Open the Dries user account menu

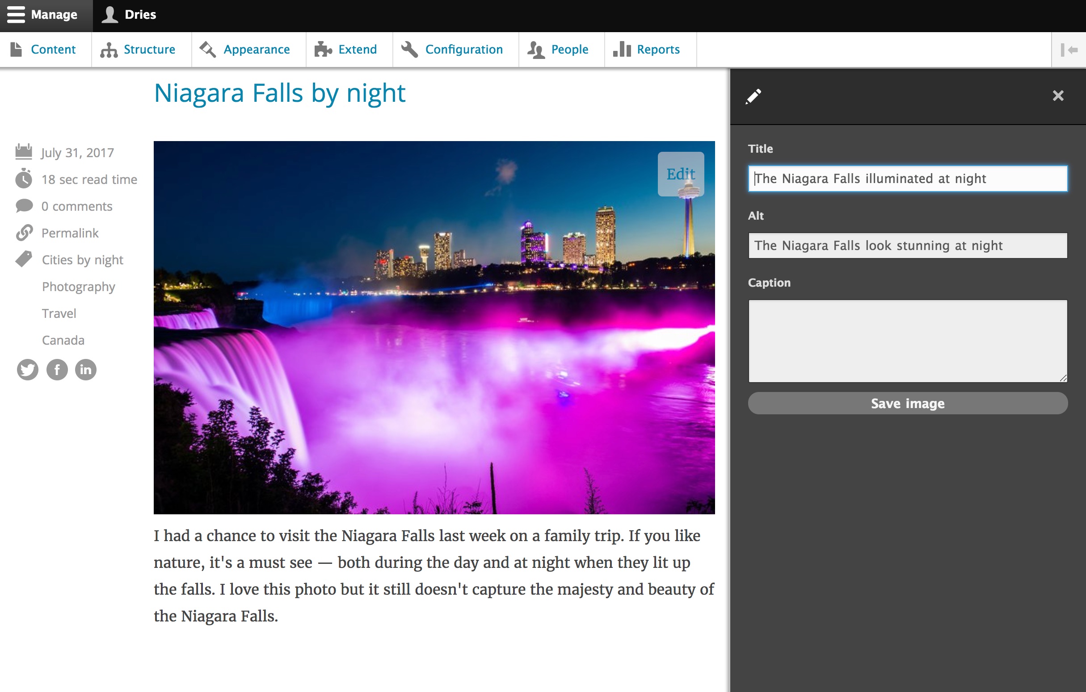pyautogui.click(x=128, y=14)
